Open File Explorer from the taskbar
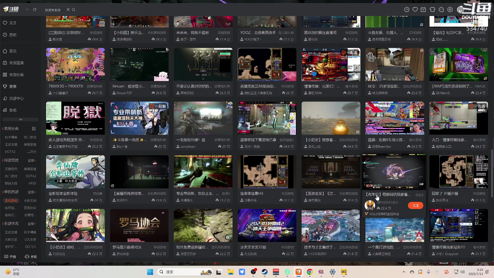Screen dimensions: 494x278 coord(231,272)
